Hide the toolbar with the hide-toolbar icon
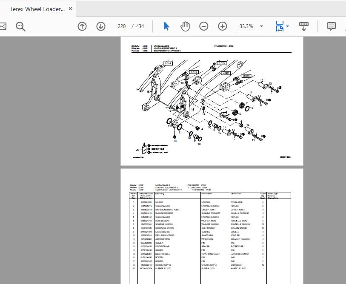 pyautogui.click(x=303, y=26)
